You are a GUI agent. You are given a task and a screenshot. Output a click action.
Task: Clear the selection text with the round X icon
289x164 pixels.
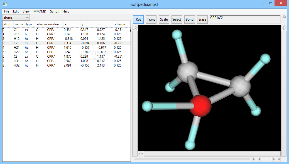pyautogui.click(x=284, y=17)
